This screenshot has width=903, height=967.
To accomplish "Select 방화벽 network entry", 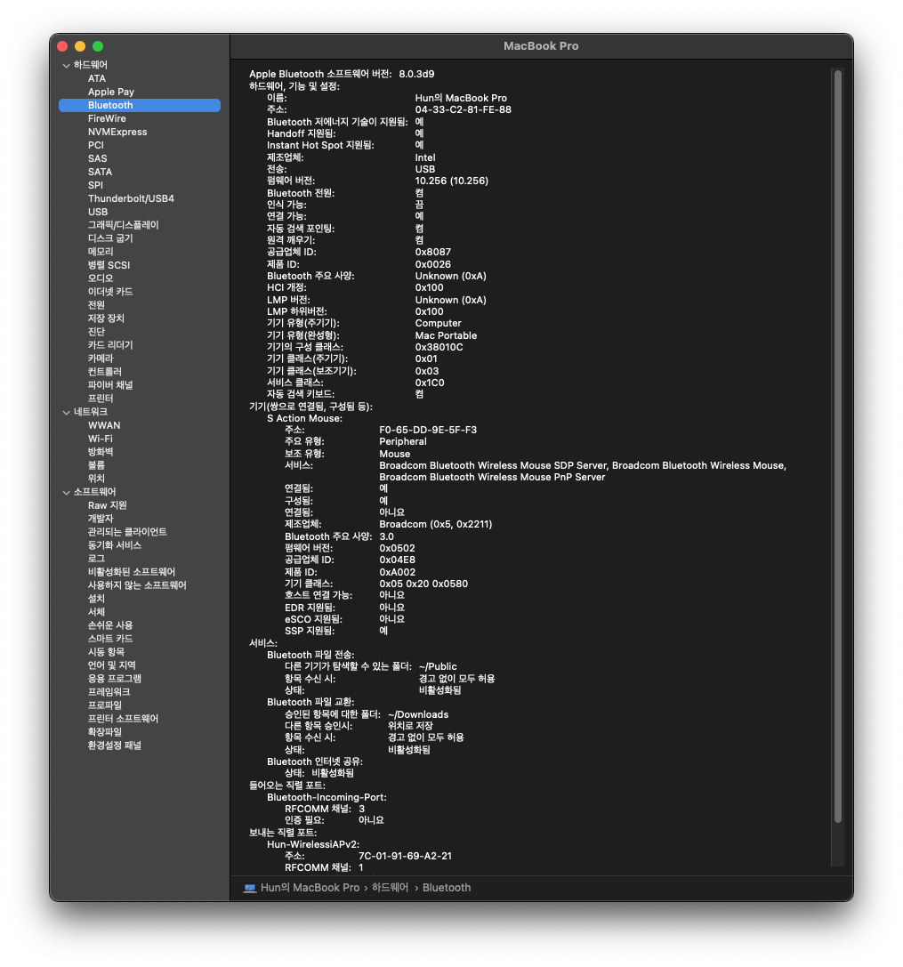I will coord(101,452).
